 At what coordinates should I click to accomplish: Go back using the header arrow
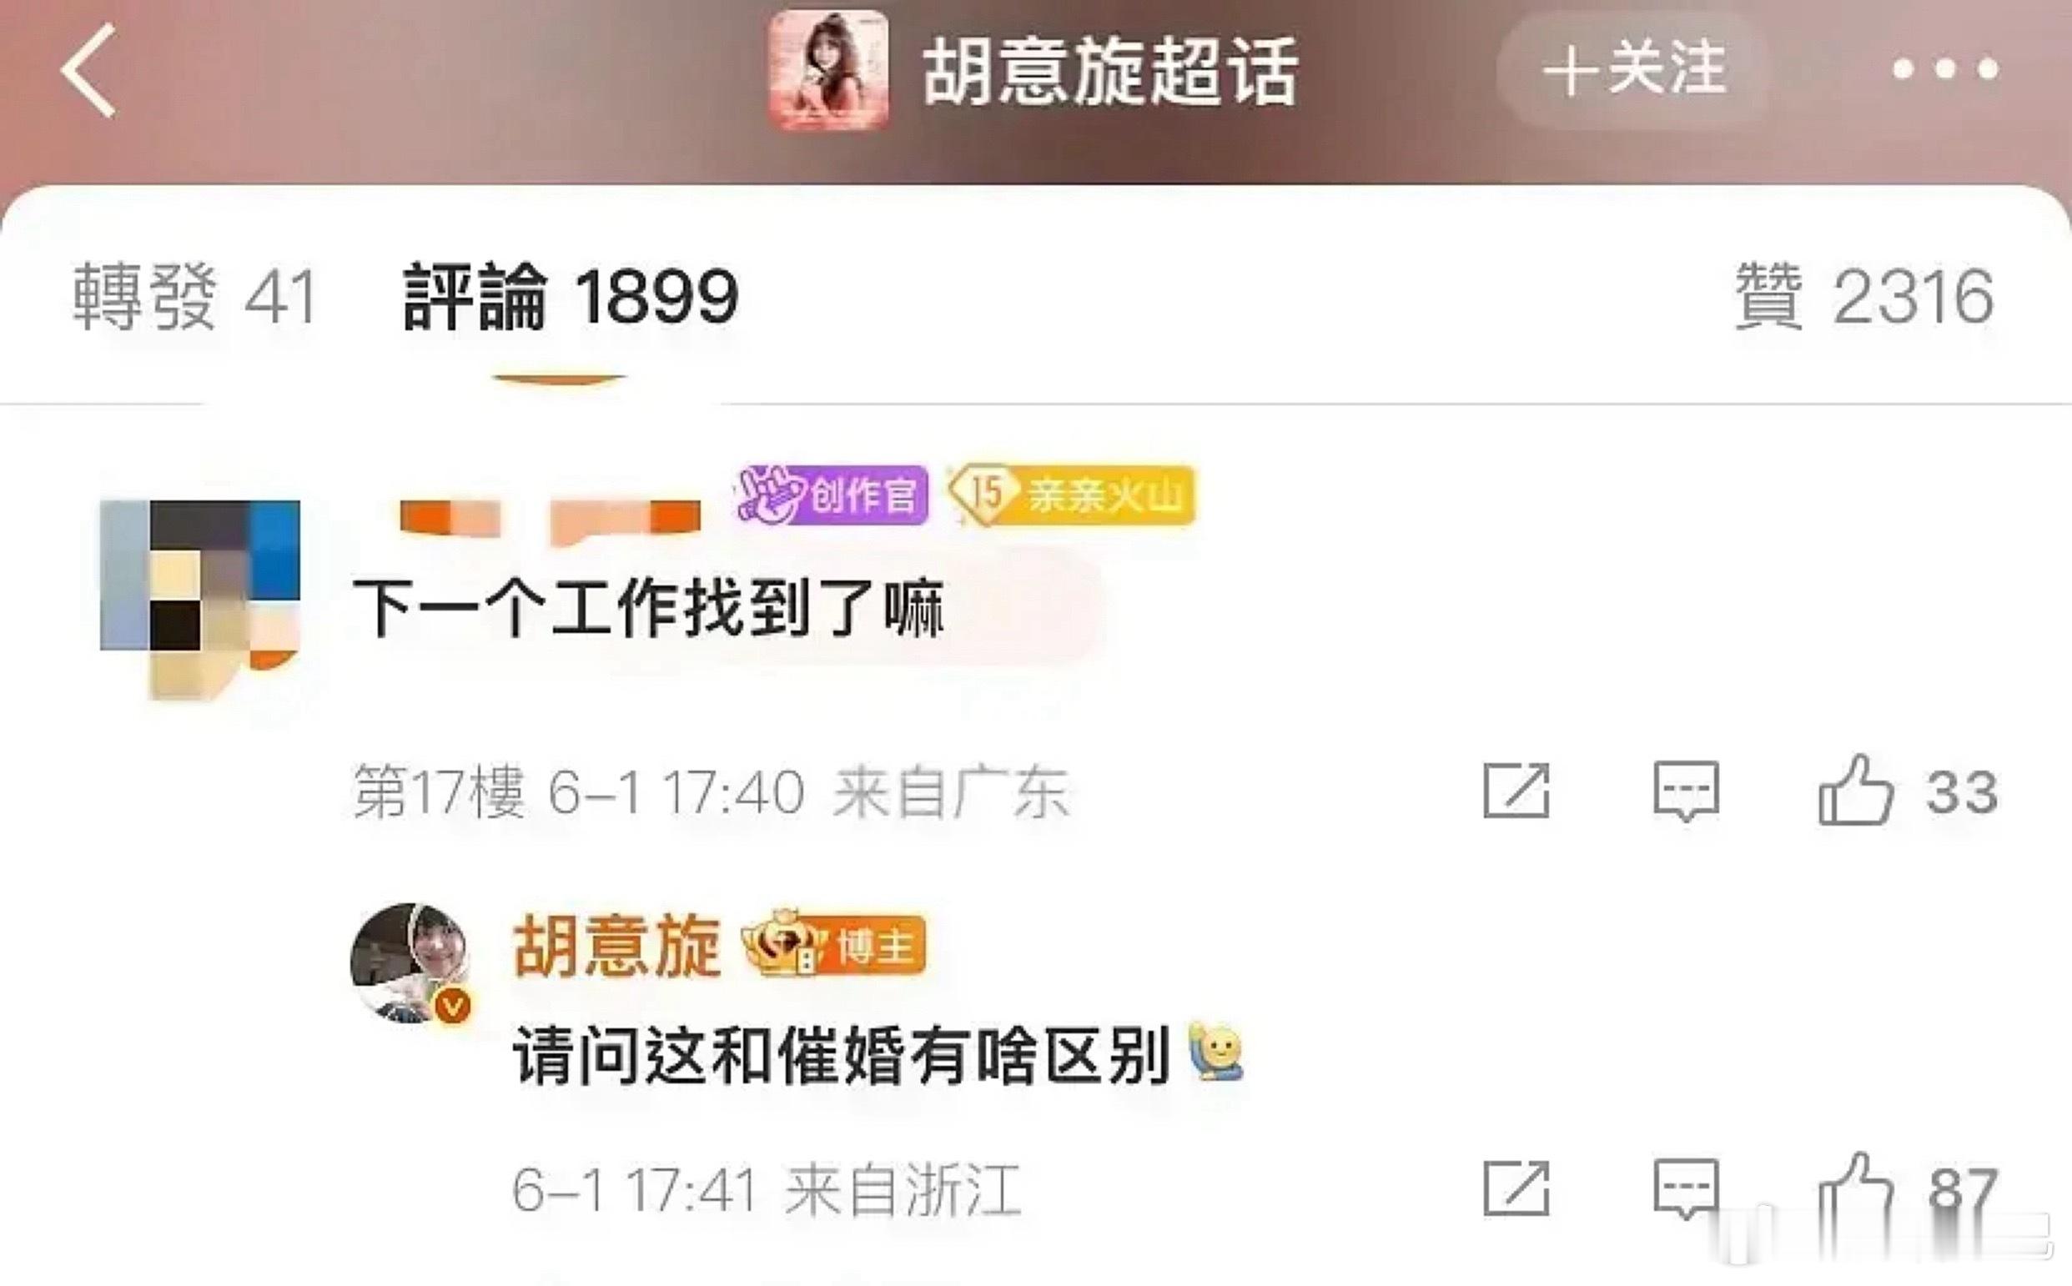pyautogui.click(x=88, y=70)
